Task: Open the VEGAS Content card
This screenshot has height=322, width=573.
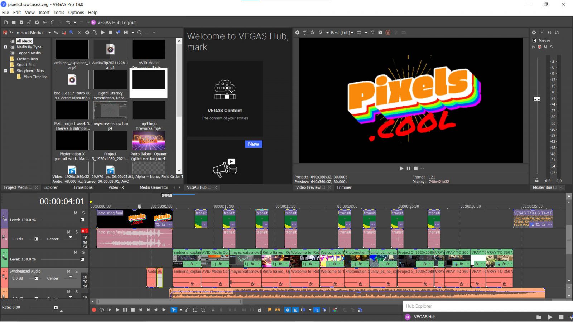Action: pos(225,99)
